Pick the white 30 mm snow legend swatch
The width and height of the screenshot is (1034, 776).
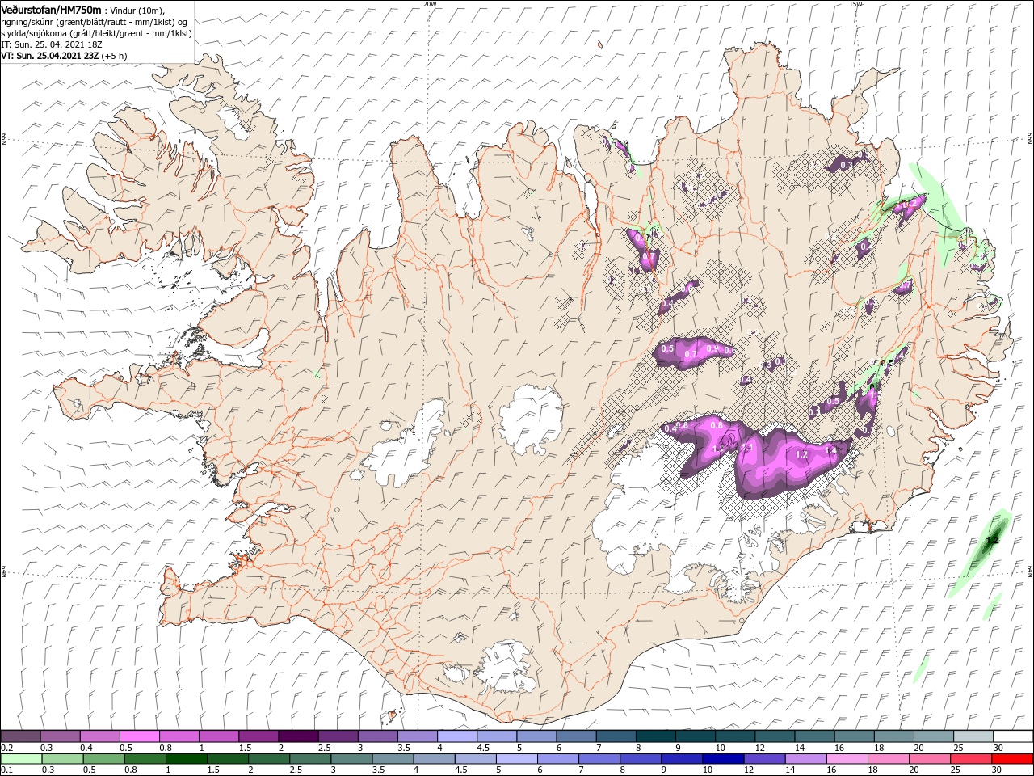coord(1013,736)
